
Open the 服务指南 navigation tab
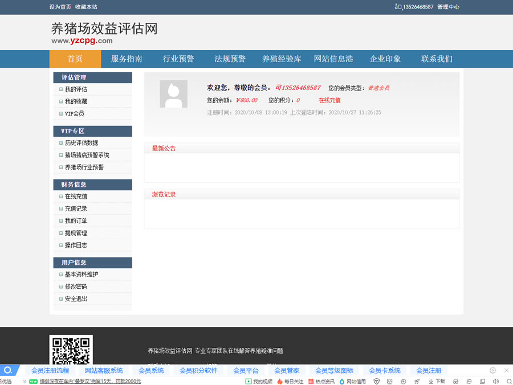point(127,59)
